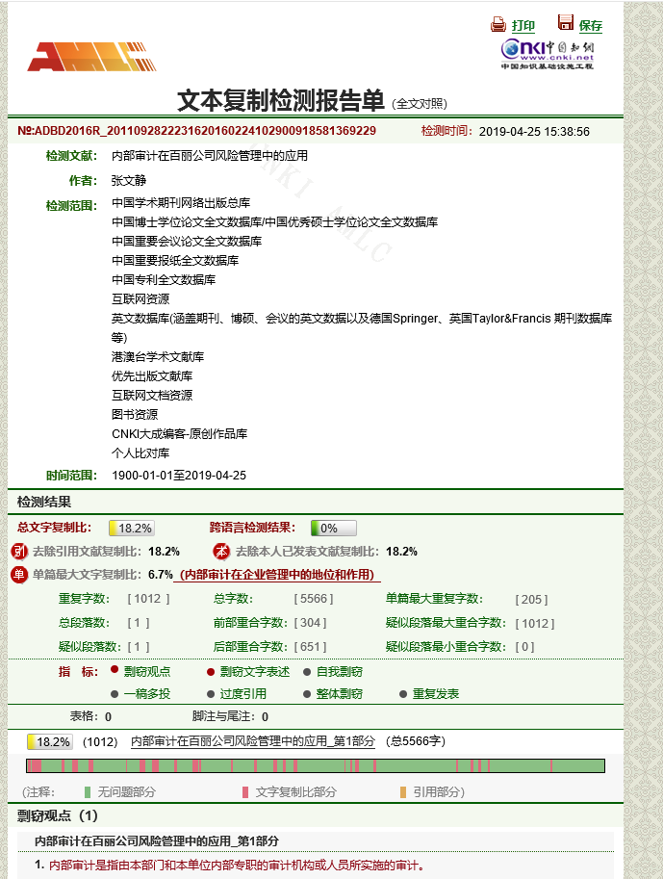Click the red 单 single-article icon
Image resolution: width=663 pixels, height=879 pixels.
click(19, 575)
